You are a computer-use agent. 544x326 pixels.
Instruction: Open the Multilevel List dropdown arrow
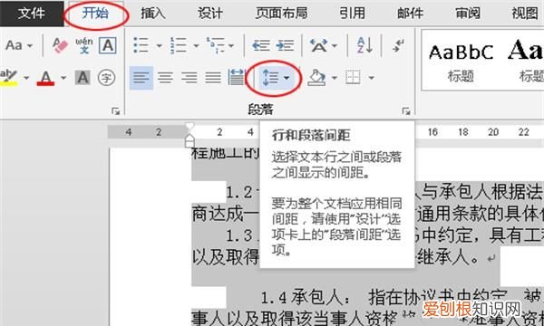[x=231, y=45]
